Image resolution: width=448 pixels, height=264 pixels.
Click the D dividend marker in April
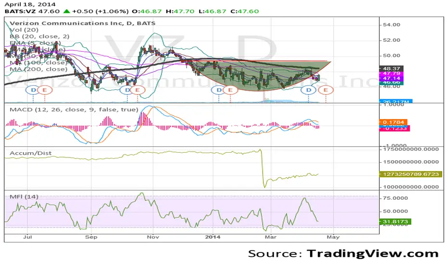point(309,90)
